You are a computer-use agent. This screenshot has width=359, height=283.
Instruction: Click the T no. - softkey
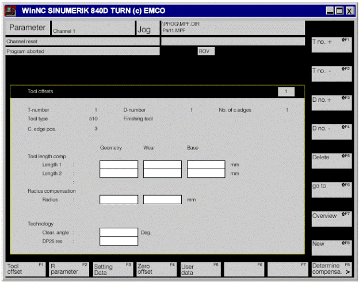tap(331, 74)
